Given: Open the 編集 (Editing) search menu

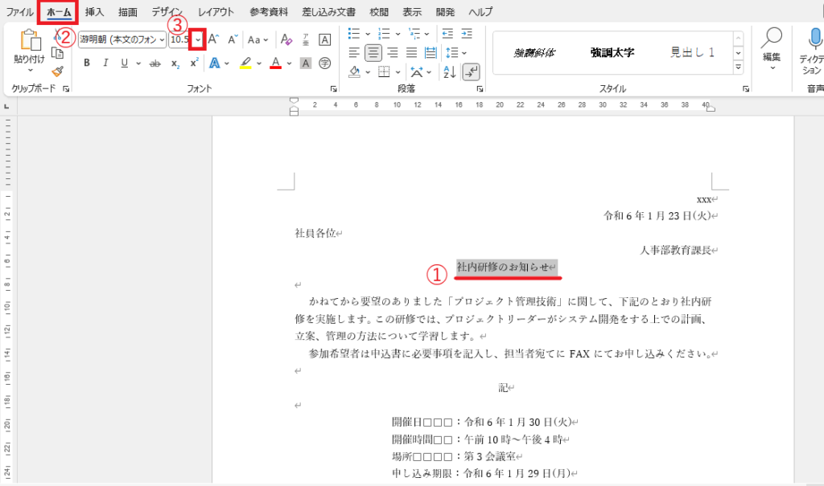Looking at the screenshot, I should (772, 48).
